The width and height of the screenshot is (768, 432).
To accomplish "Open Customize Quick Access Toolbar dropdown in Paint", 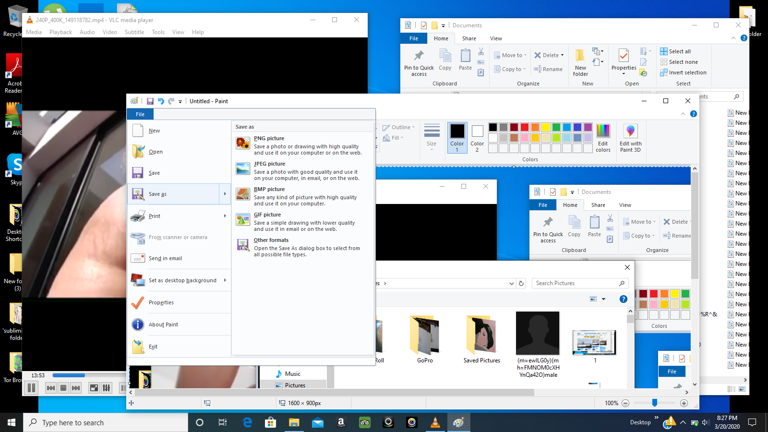I will 180,101.
